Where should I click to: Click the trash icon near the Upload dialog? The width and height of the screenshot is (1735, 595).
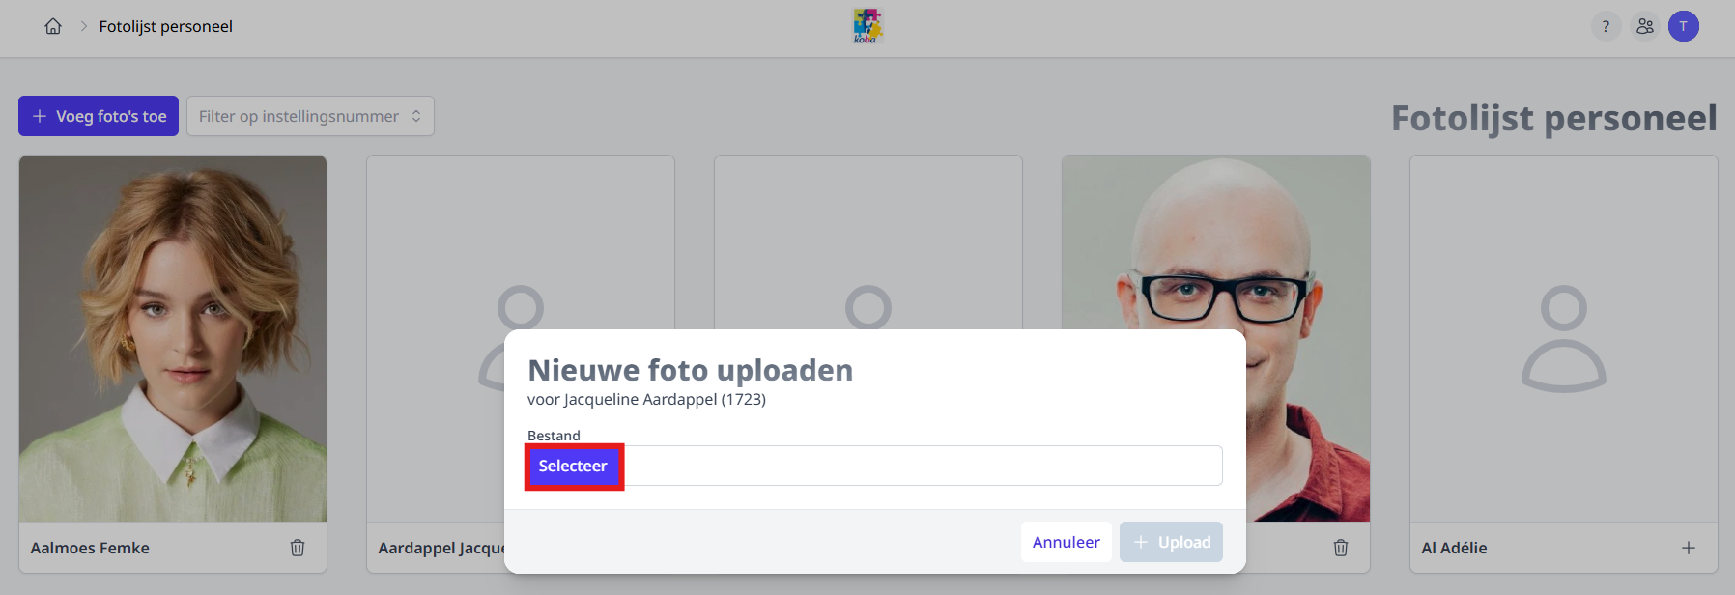[1341, 548]
